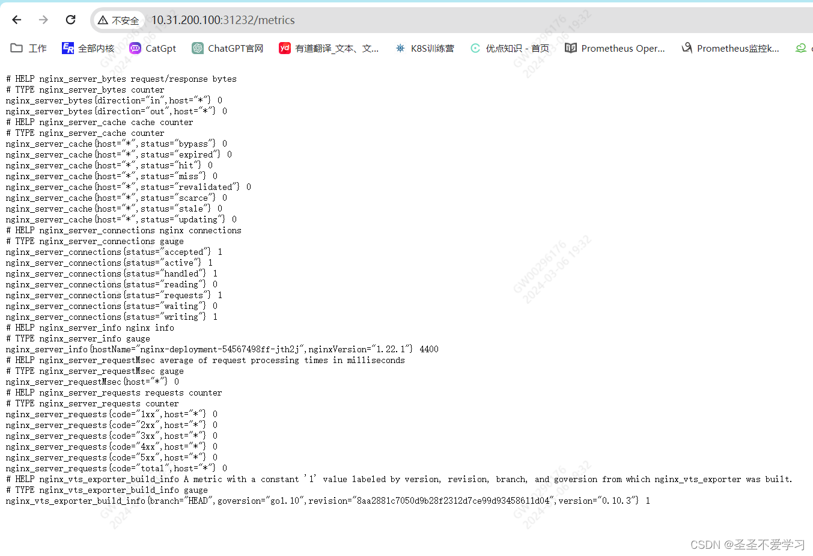Open the 优点知识 - 首页 bookmark
The image size is (813, 556).
[510, 48]
